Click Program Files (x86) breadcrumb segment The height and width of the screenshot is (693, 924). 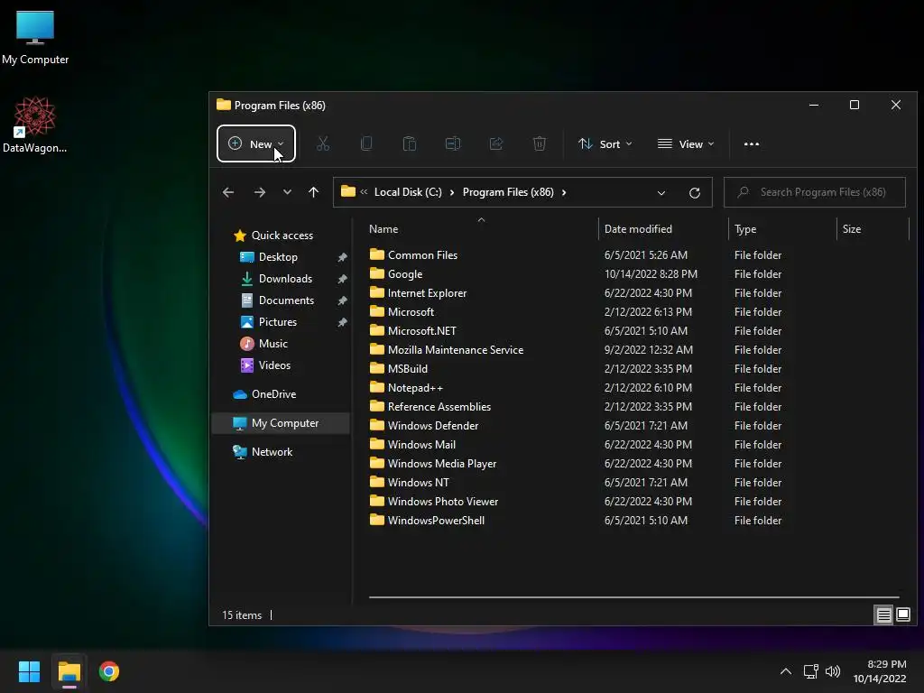(508, 192)
